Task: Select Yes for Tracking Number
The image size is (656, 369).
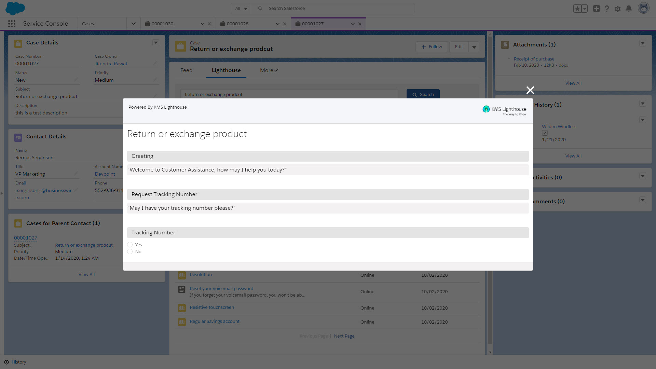Action: tap(130, 245)
